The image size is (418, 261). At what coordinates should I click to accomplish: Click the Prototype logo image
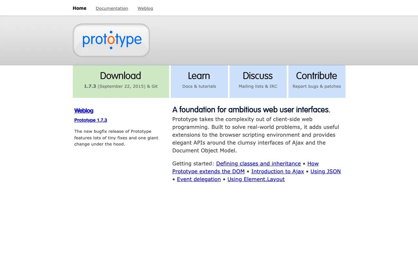tap(111, 40)
